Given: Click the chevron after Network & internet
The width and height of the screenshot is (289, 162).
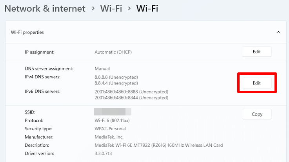Looking at the screenshot, I should click(93, 9).
